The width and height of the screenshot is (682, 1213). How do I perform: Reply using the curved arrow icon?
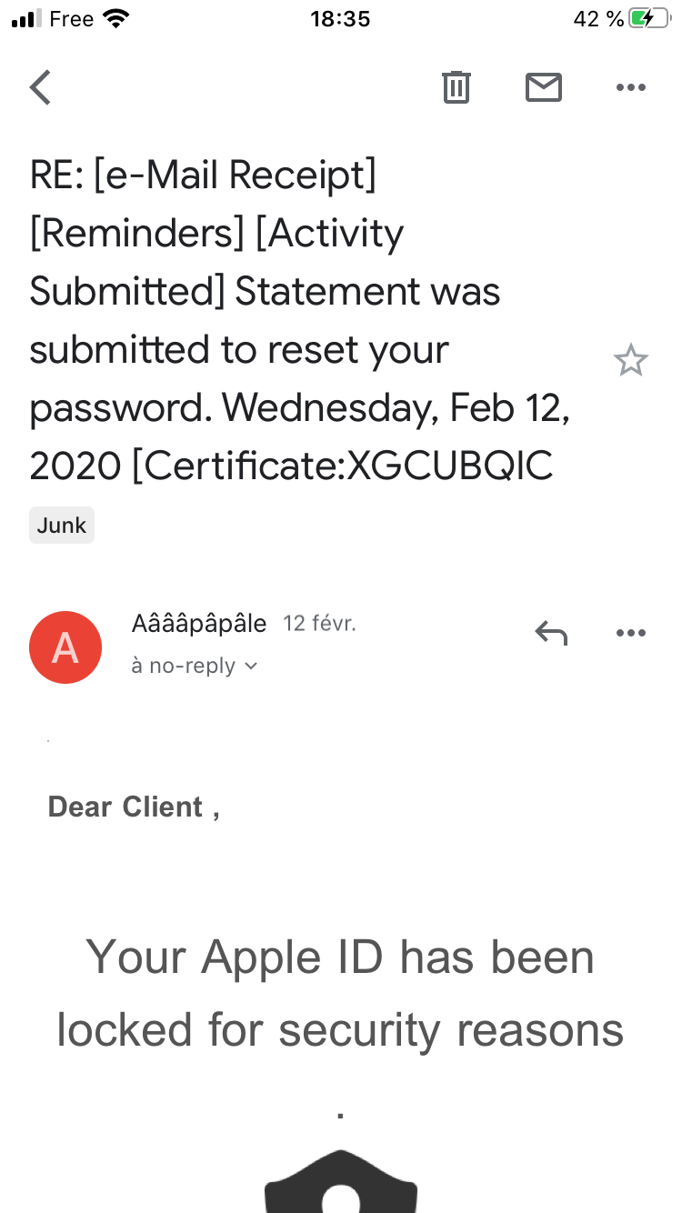tap(551, 633)
